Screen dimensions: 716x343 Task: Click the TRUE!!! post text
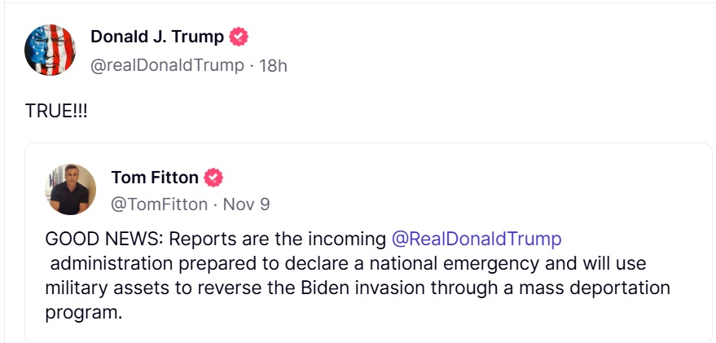(x=56, y=110)
